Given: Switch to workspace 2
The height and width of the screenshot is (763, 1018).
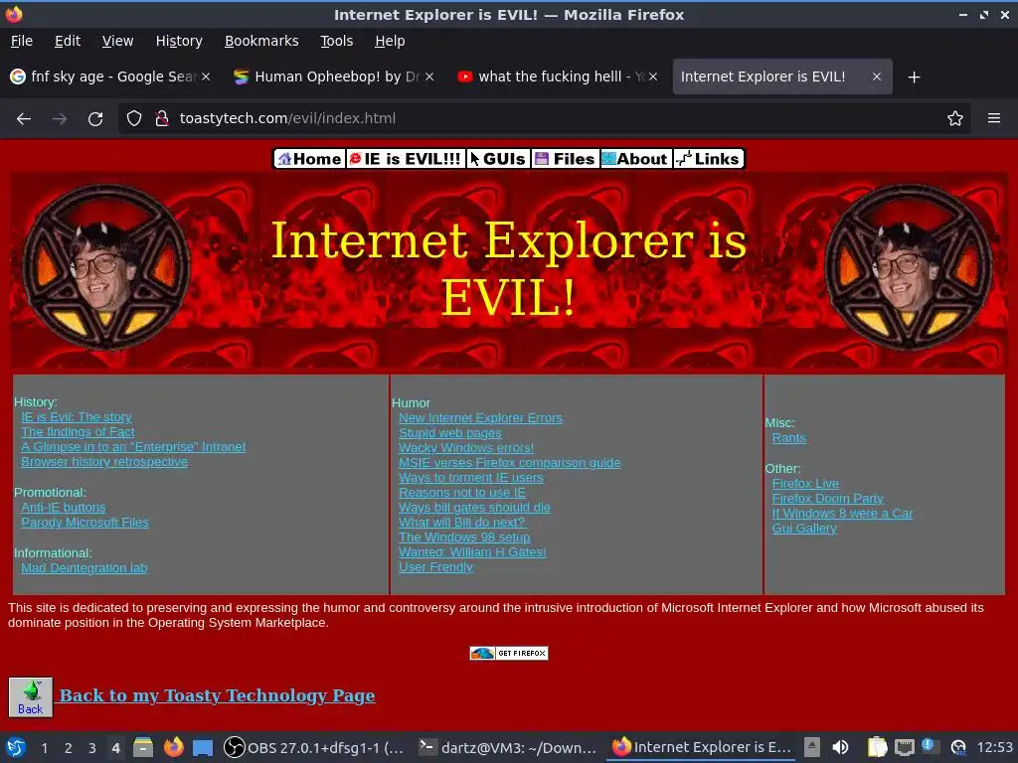Looking at the screenshot, I should [69, 748].
